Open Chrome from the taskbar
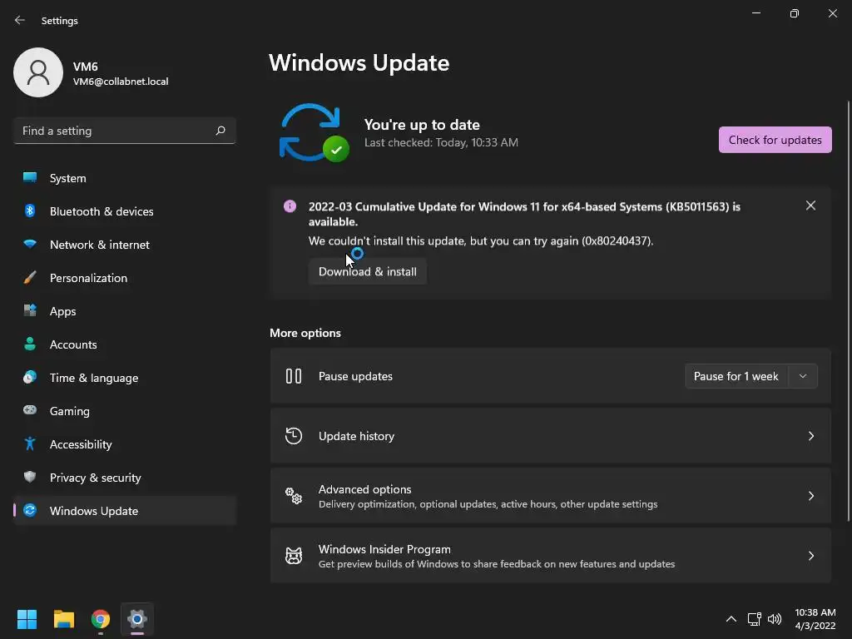The image size is (852, 639). coord(101,619)
